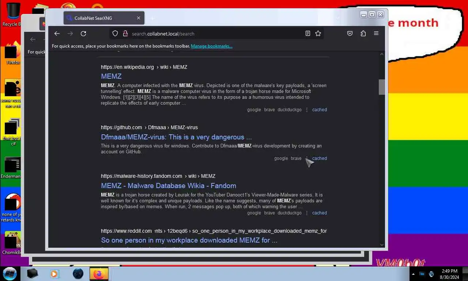
Task: Click back arrow in the background Firefox window
Action: click(33, 40)
